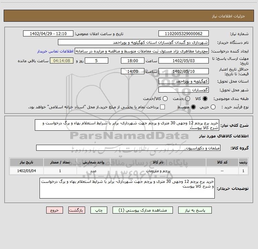Screen dimensions: 258x249
Task: Click the validity time field 14:00
Action: click(x=133, y=71)
